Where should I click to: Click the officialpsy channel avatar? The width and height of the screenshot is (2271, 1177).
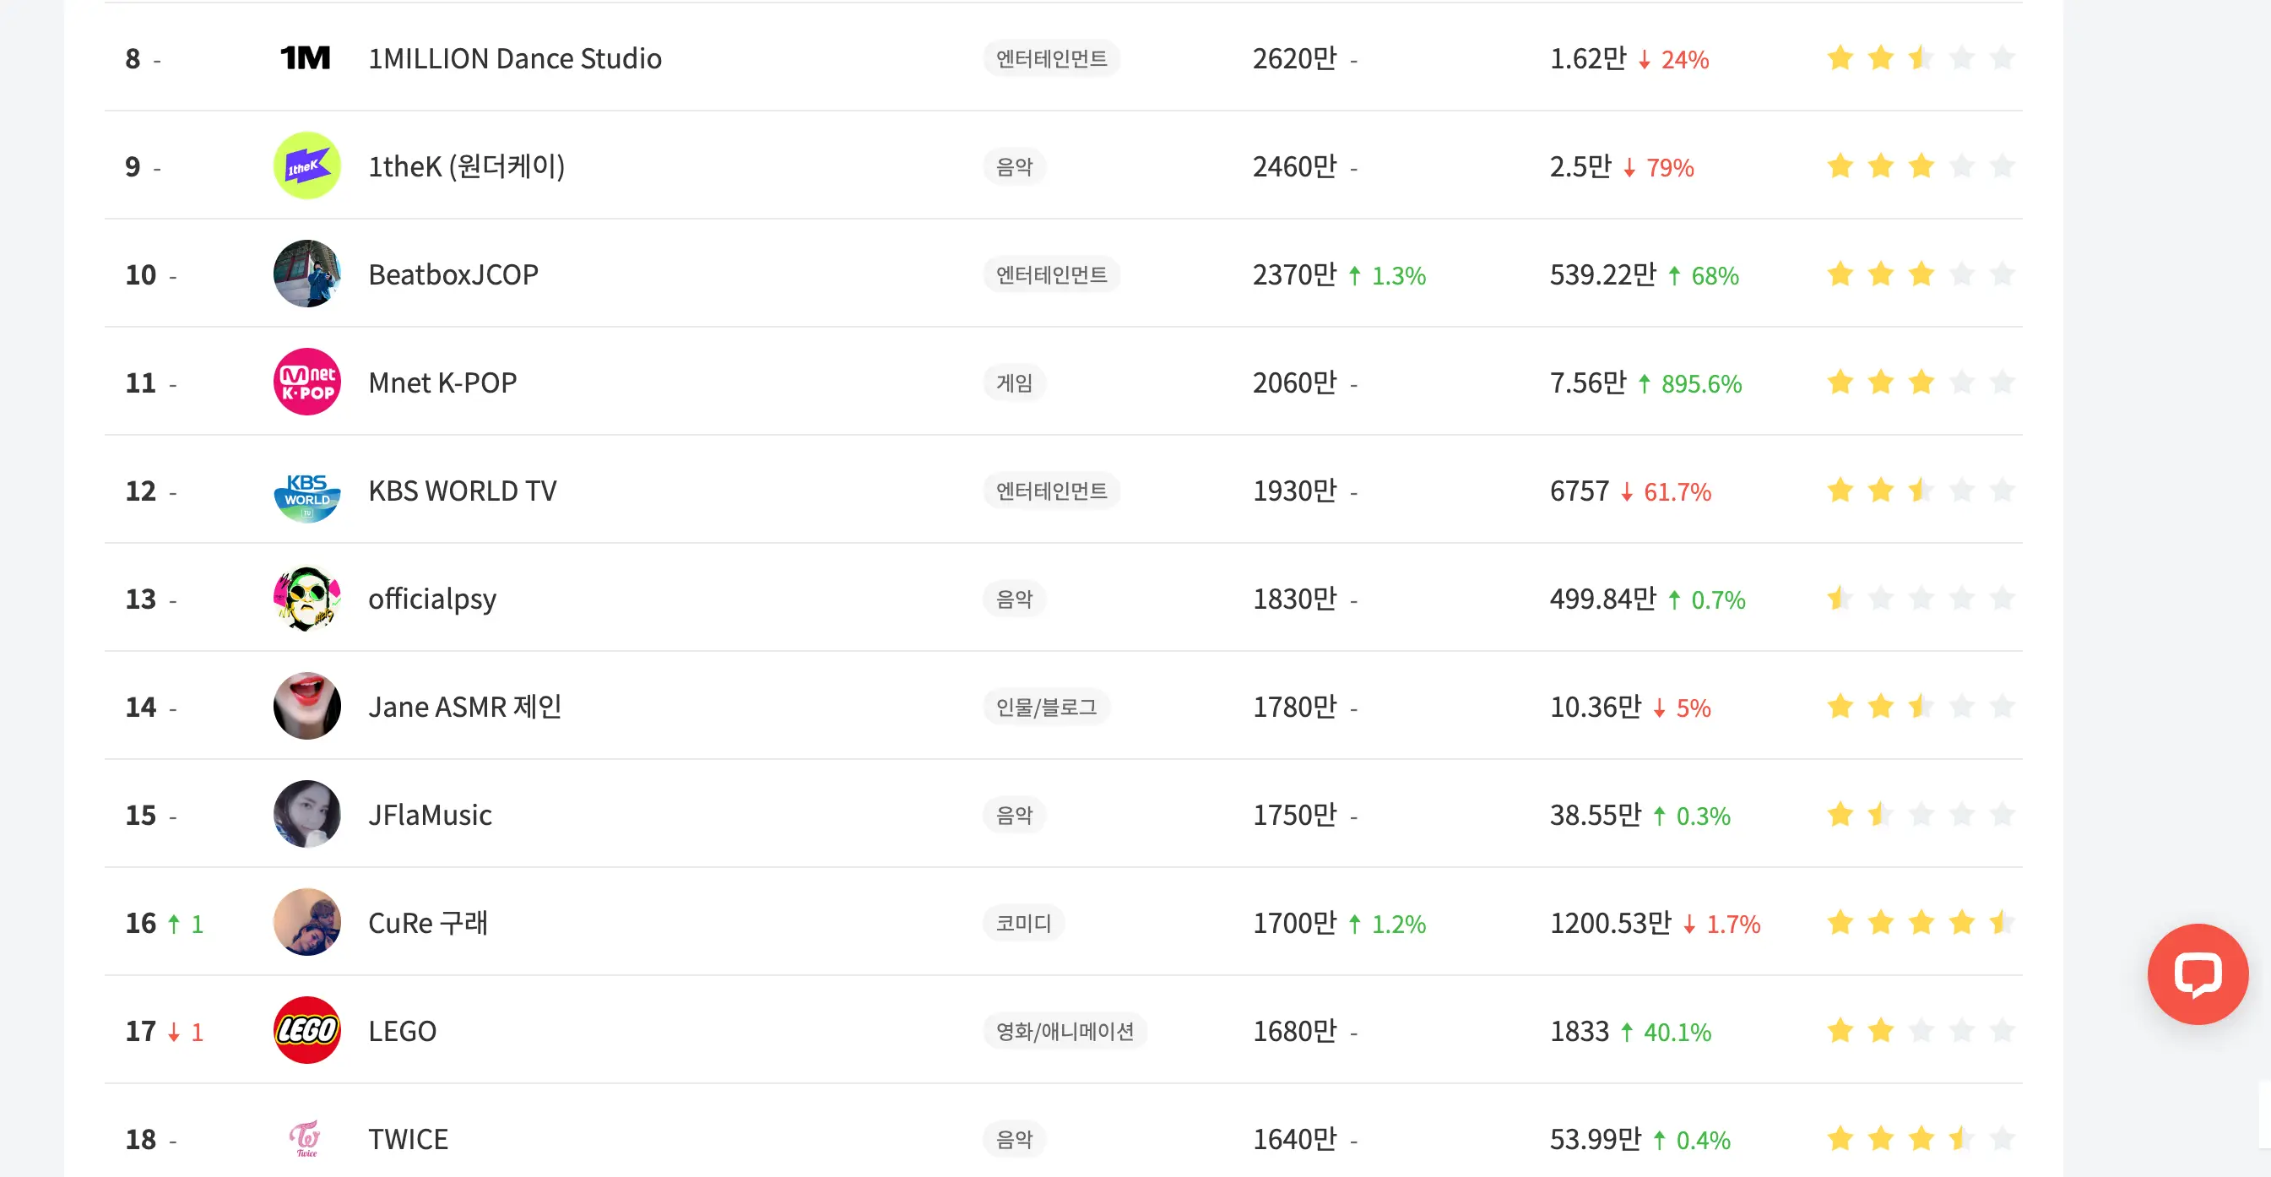tap(306, 599)
